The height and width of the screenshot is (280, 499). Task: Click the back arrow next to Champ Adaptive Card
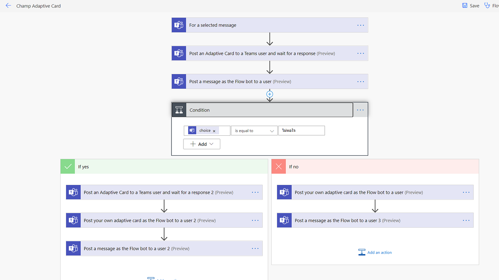click(x=8, y=5)
